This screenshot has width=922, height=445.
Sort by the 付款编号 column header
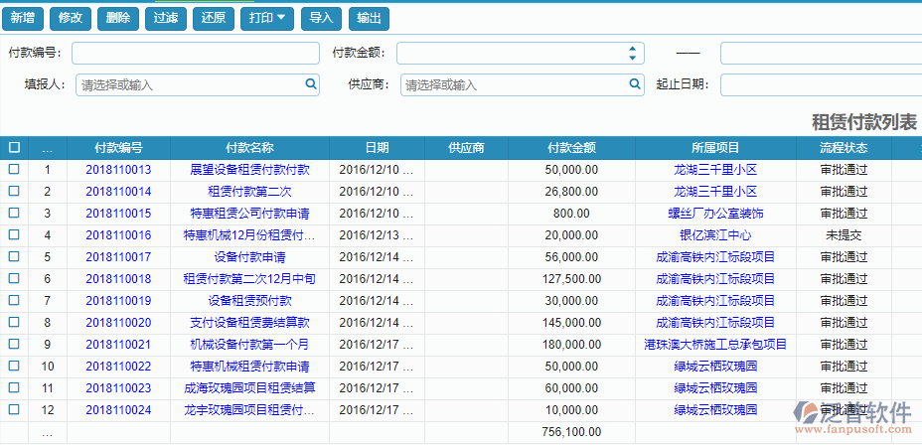coord(119,148)
